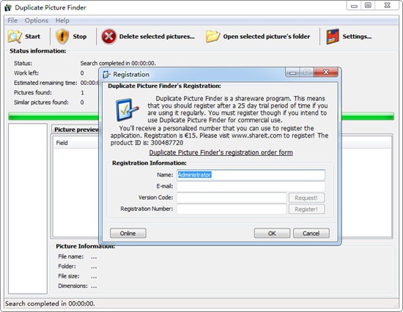Open the registration order form link
Image resolution: width=403 pixels, height=312 pixels.
pos(221,152)
